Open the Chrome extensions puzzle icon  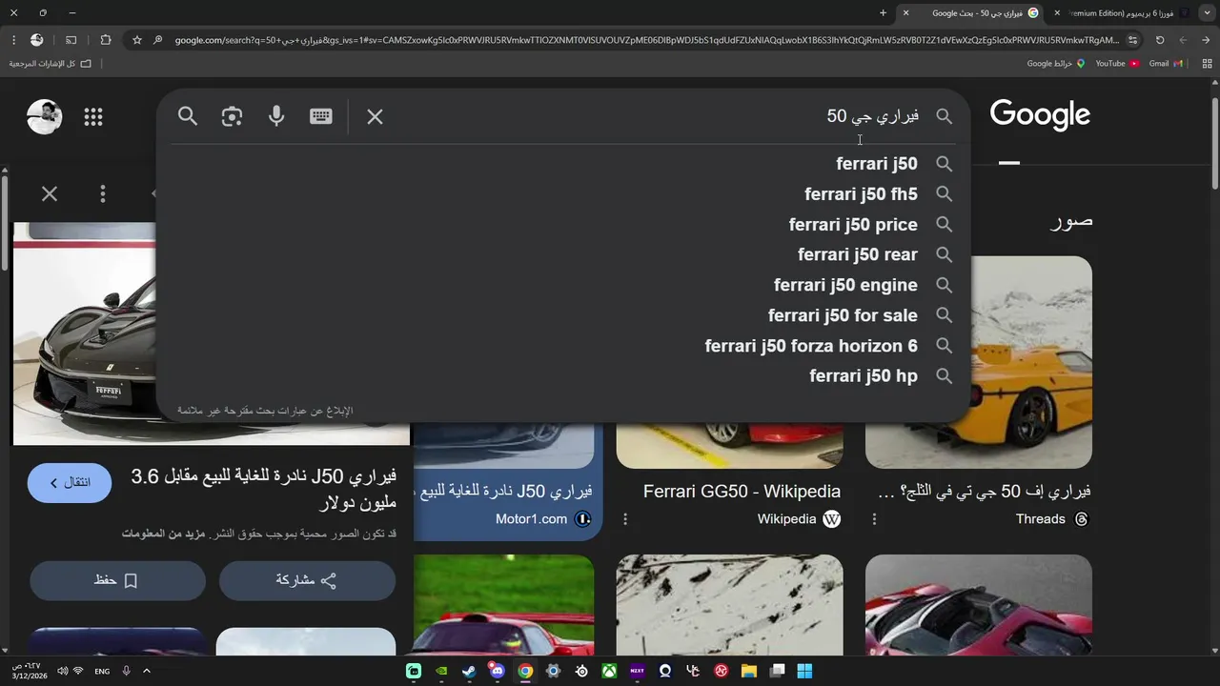click(106, 40)
